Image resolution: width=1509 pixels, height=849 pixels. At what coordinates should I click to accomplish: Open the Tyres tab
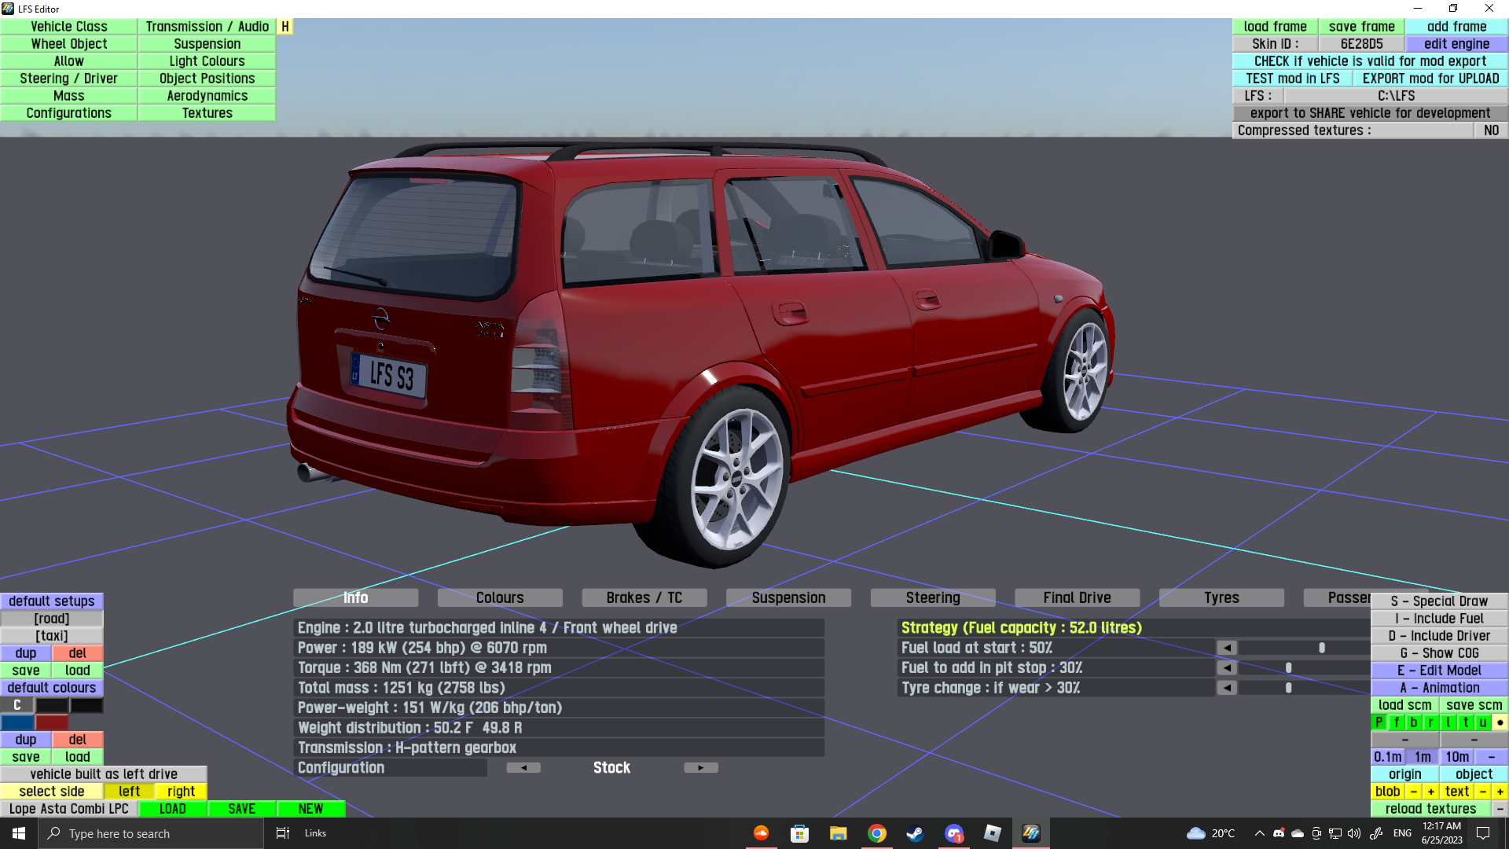click(x=1221, y=598)
